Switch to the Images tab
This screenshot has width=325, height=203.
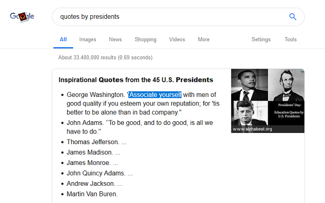pyautogui.click(x=87, y=40)
